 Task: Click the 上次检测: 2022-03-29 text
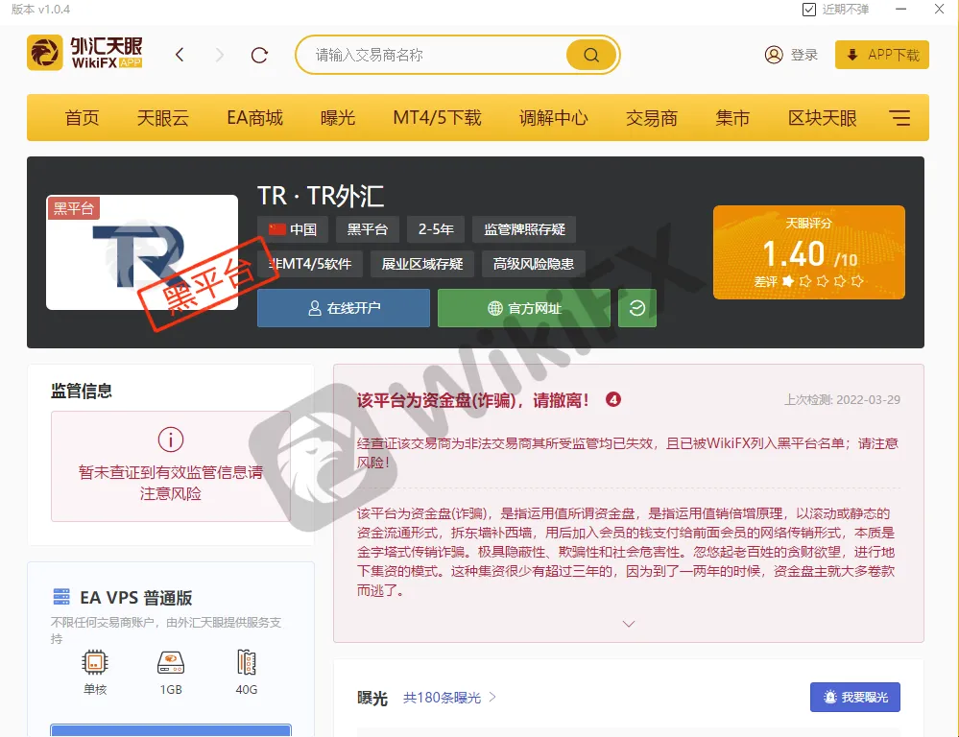[842, 400]
